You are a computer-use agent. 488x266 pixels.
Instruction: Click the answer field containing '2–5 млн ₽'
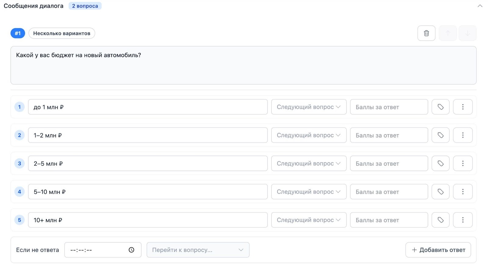click(x=148, y=164)
